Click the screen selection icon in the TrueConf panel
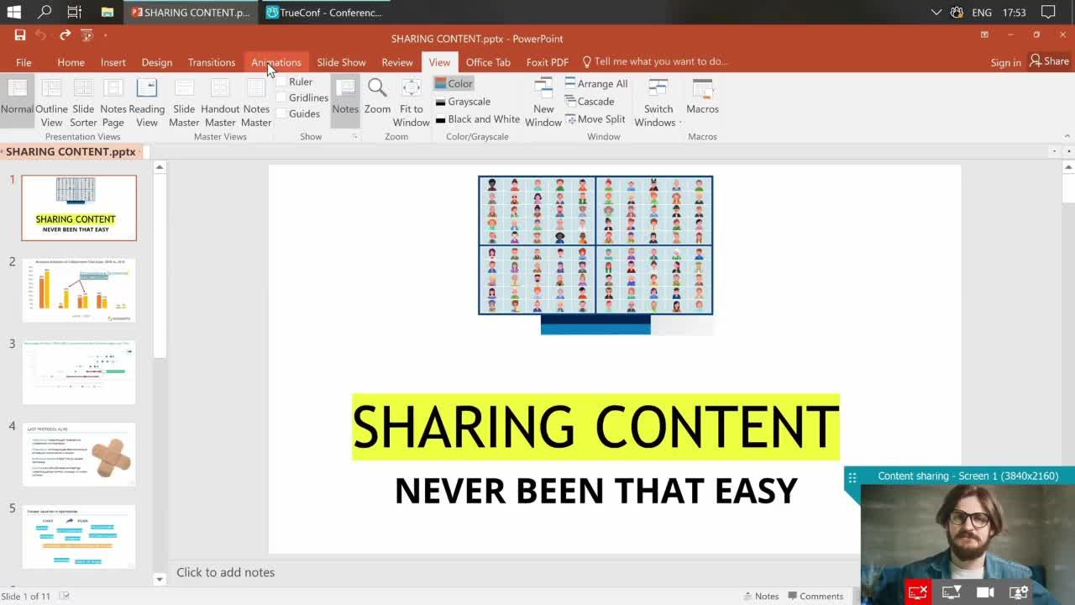 pyautogui.click(x=952, y=592)
